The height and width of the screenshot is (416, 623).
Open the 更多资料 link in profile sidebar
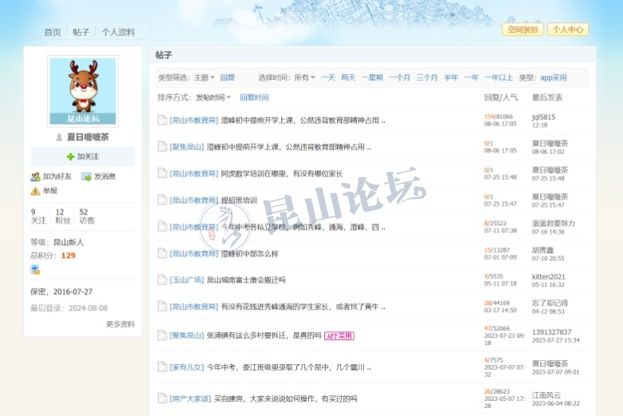point(120,324)
